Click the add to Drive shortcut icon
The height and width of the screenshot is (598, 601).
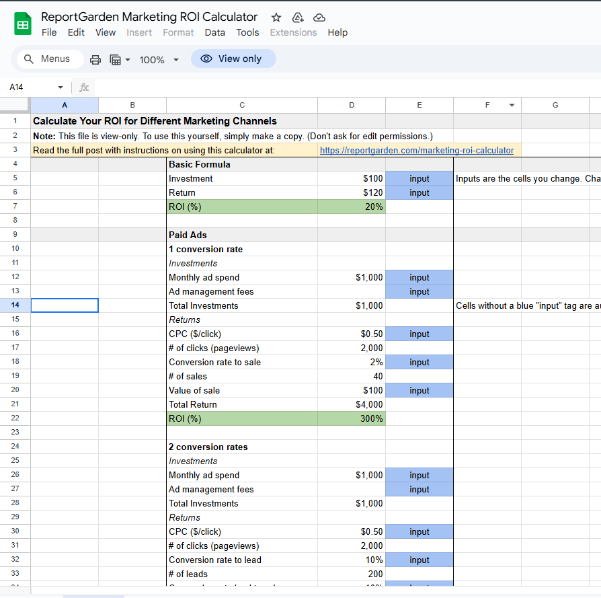click(298, 17)
